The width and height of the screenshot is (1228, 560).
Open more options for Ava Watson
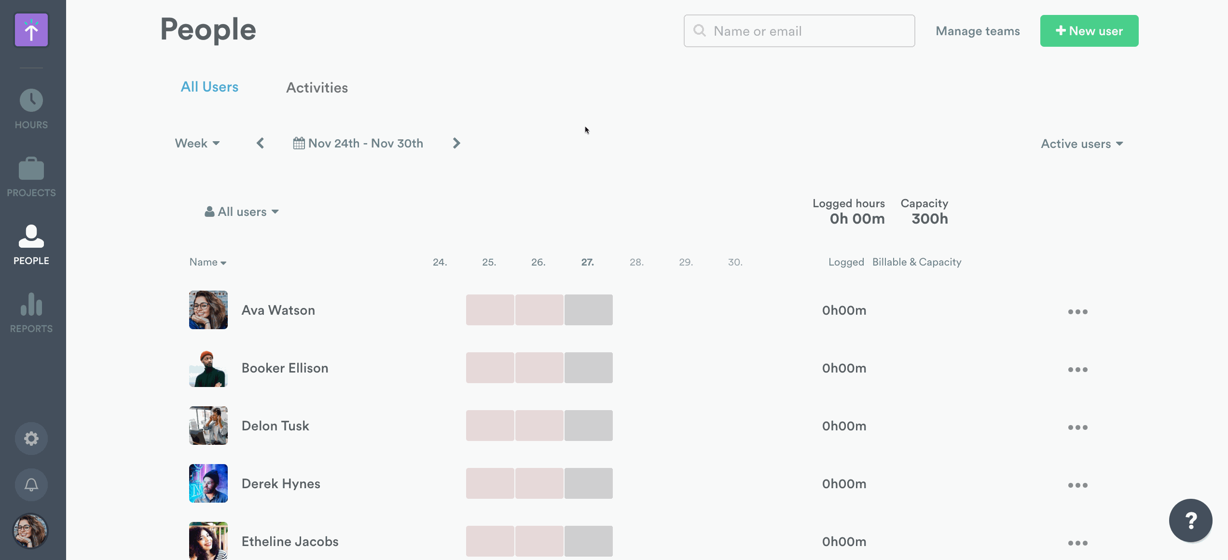tap(1077, 312)
